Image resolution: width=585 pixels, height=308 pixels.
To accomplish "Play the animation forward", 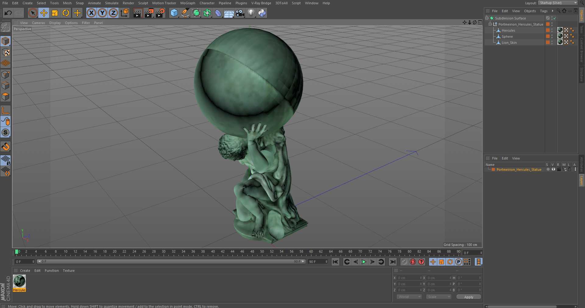I will (x=364, y=262).
